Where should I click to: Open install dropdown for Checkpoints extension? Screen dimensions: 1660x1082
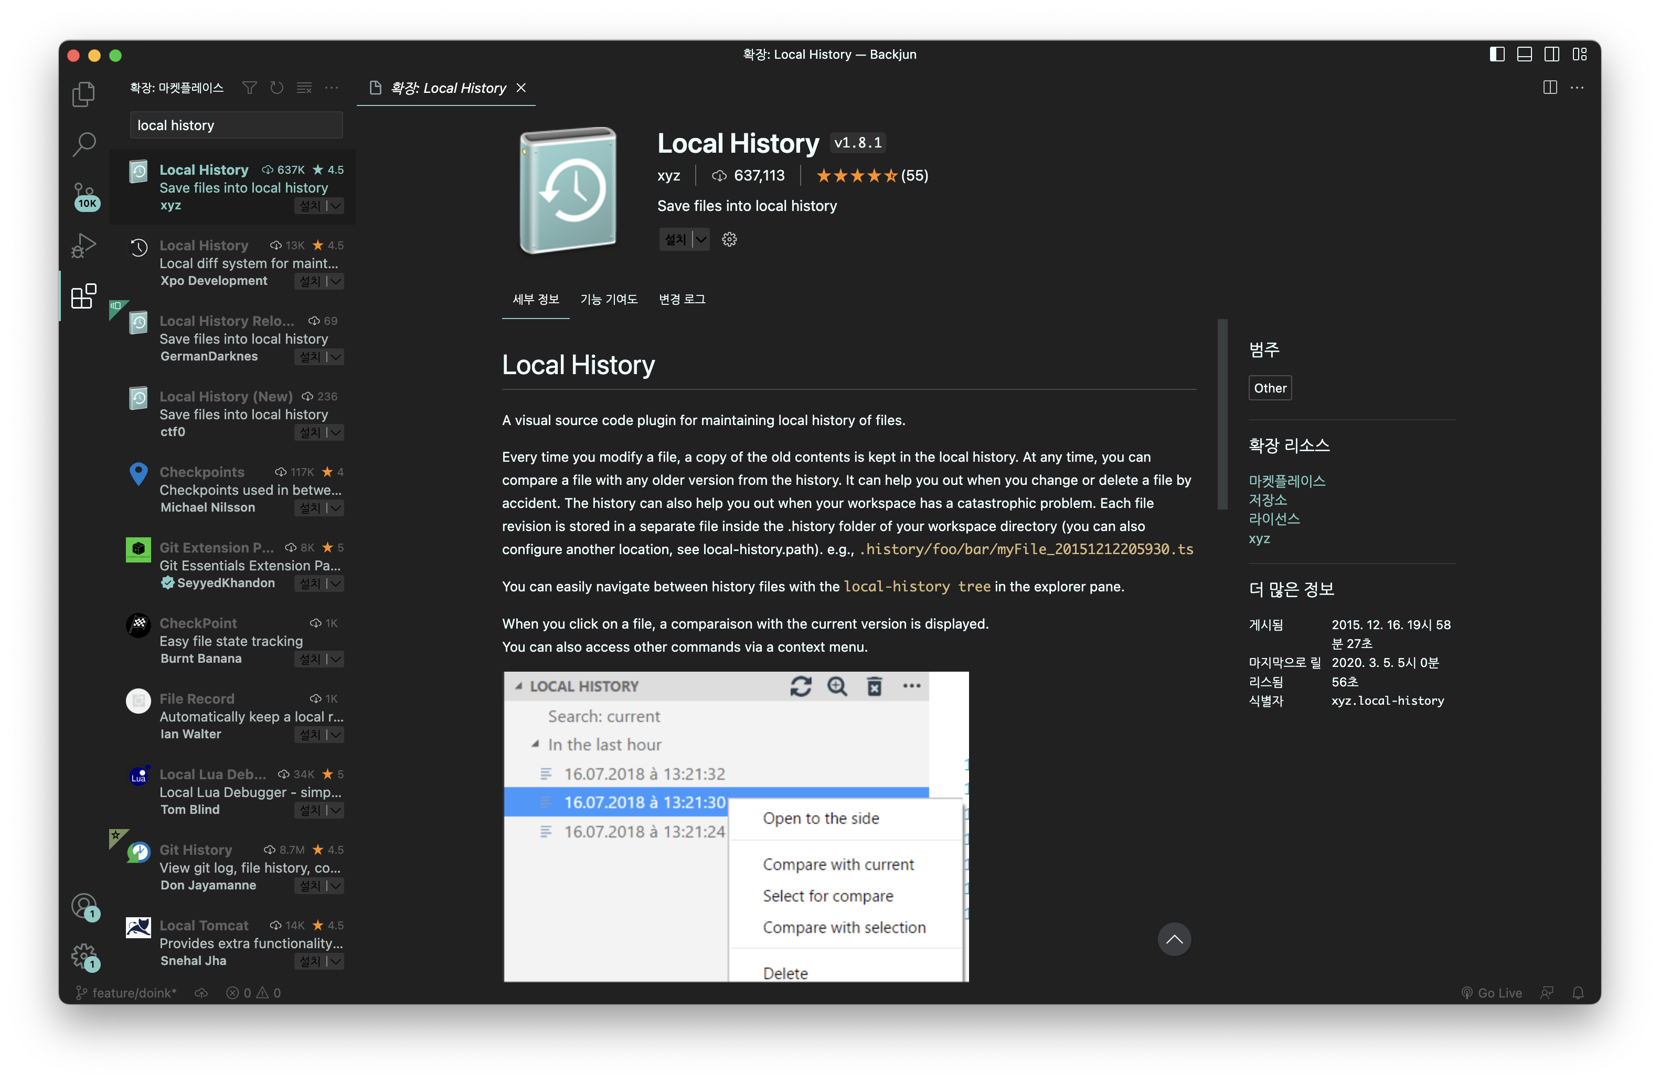point(336,508)
